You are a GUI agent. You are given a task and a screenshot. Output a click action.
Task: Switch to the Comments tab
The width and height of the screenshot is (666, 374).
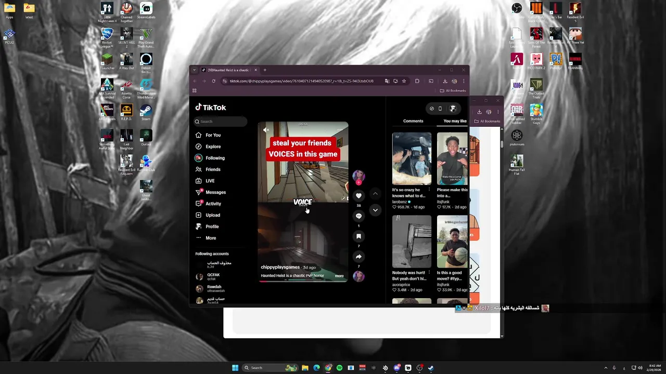tap(413, 121)
